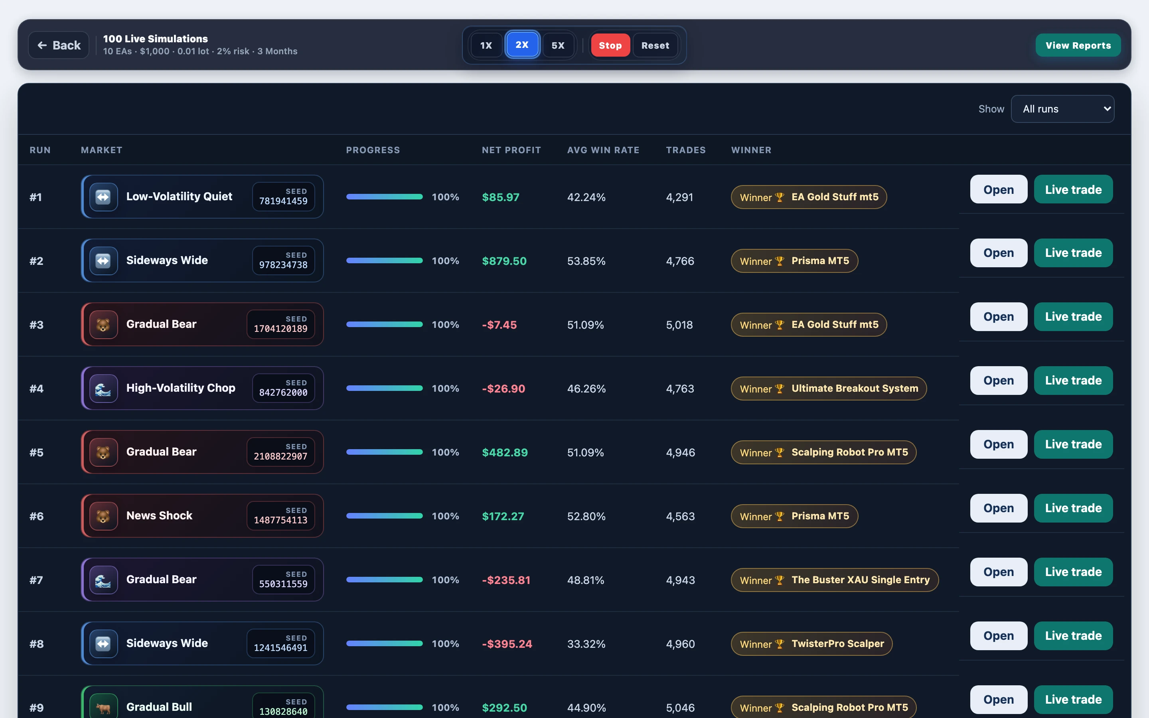
Task: Click the progress bar of run #3
Action: pos(385,324)
